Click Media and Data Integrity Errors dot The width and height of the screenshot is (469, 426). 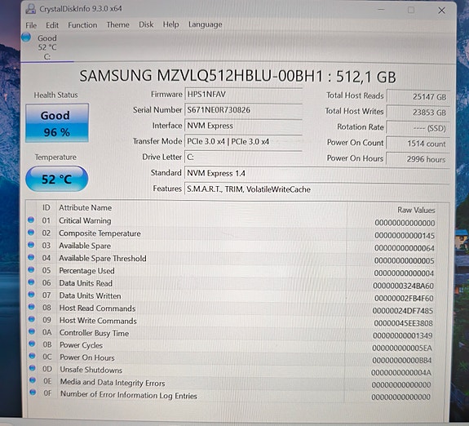click(33, 380)
